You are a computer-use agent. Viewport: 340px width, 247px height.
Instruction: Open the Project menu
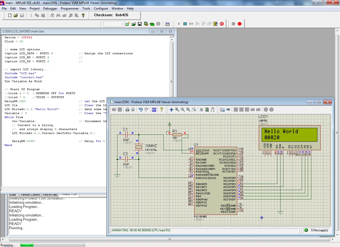pyautogui.click(x=35, y=9)
